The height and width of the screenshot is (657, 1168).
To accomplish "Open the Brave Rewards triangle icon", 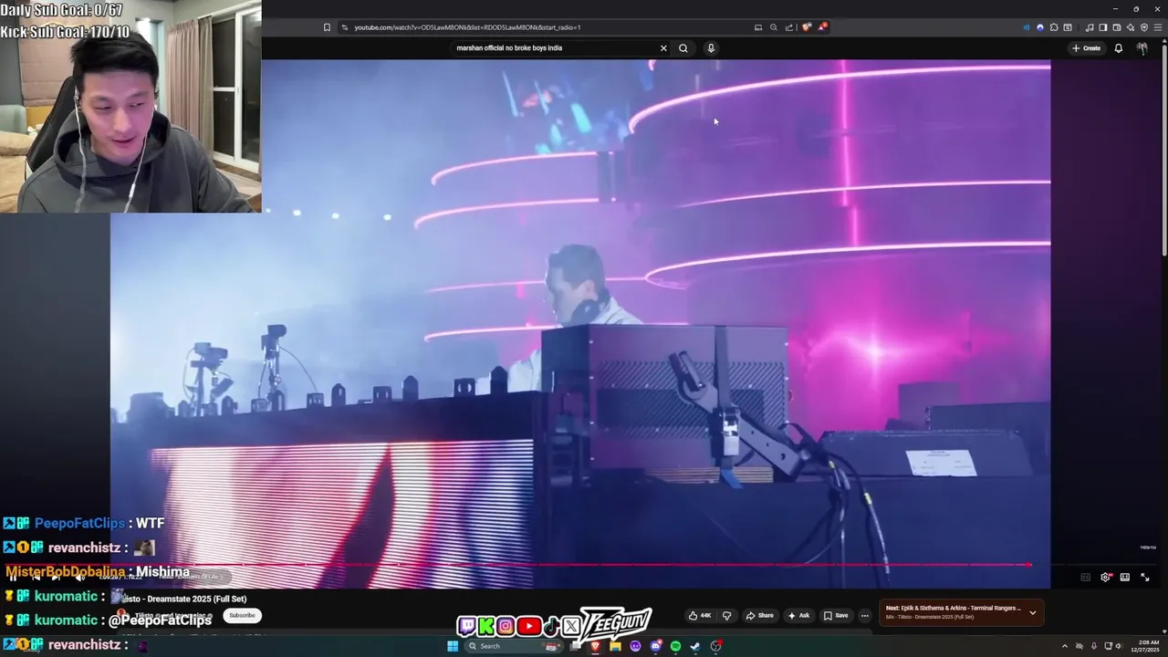I will pyautogui.click(x=822, y=27).
